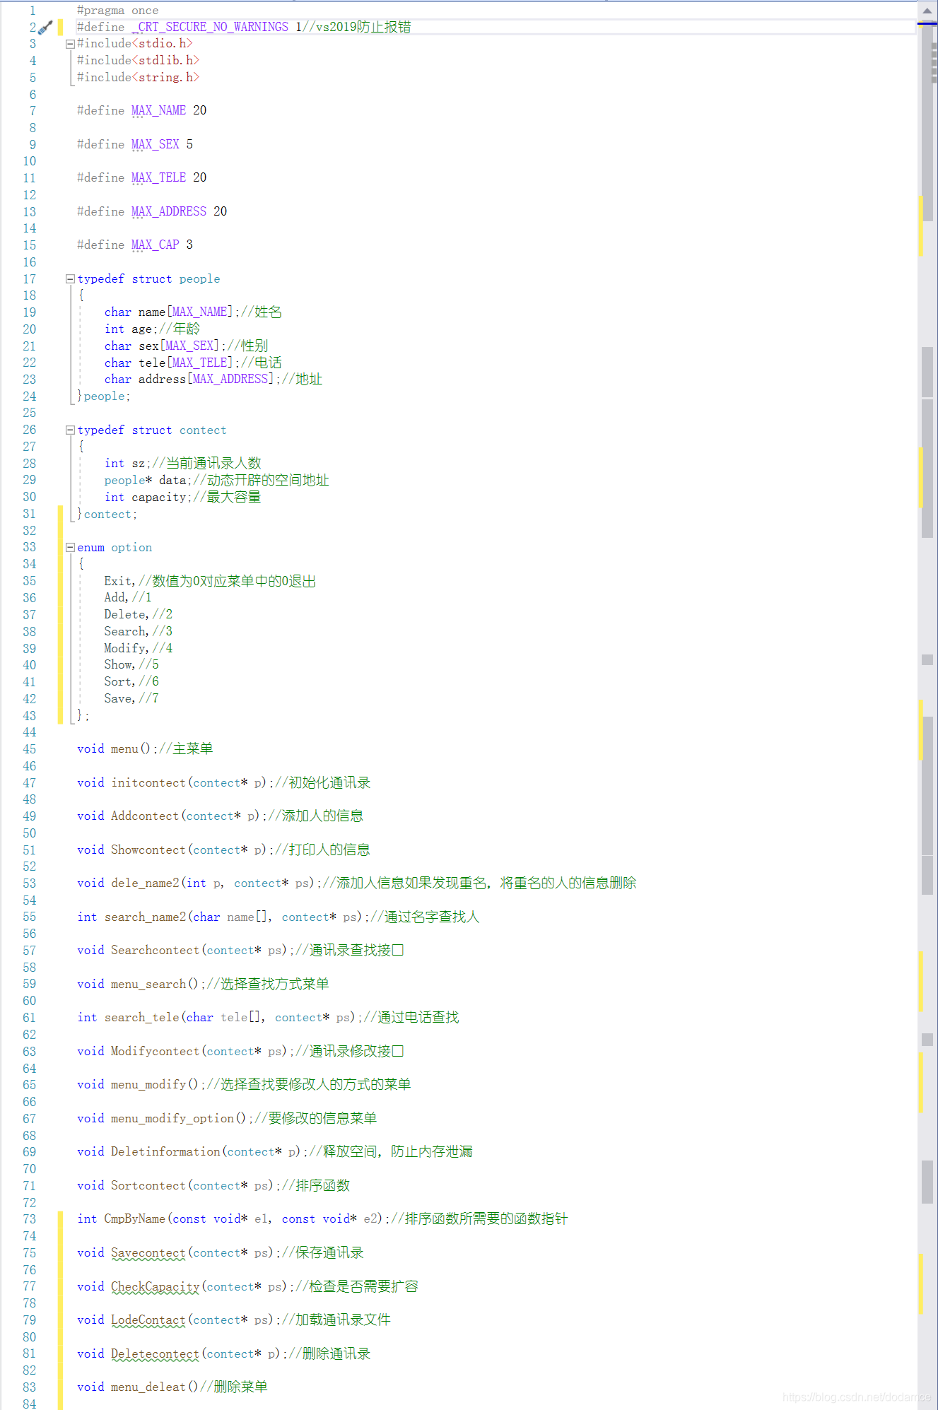Image resolution: width=938 pixels, height=1410 pixels.
Task: Click the 'Show' enum value
Action: [x=118, y=665]
